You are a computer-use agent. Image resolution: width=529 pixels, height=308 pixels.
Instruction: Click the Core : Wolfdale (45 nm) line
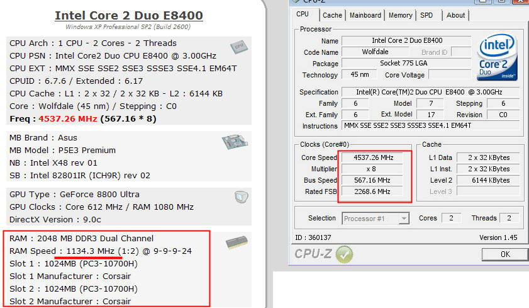[92, 106]
